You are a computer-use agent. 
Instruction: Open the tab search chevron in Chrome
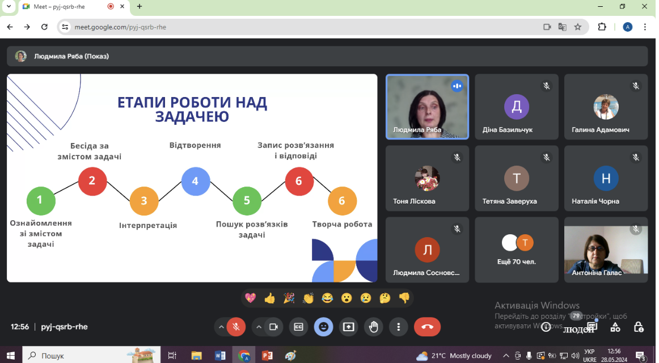pos(9,6)
